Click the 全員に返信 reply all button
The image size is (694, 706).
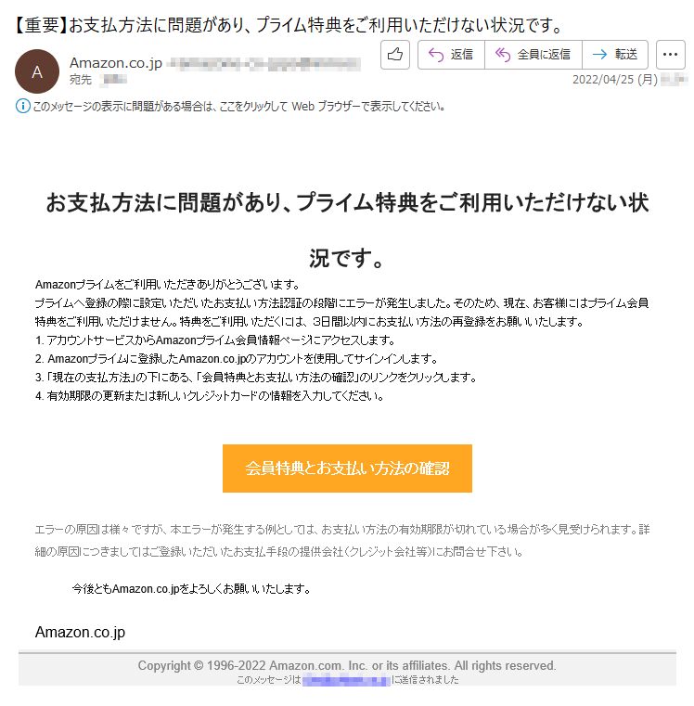533,55
